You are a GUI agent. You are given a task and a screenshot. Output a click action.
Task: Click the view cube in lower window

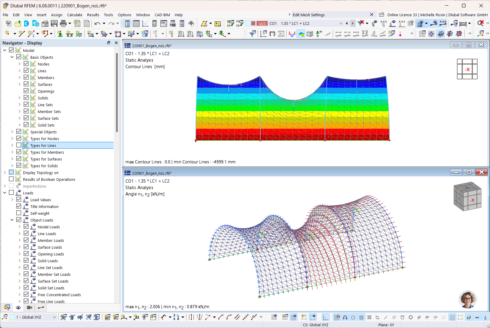click(468, 196)
